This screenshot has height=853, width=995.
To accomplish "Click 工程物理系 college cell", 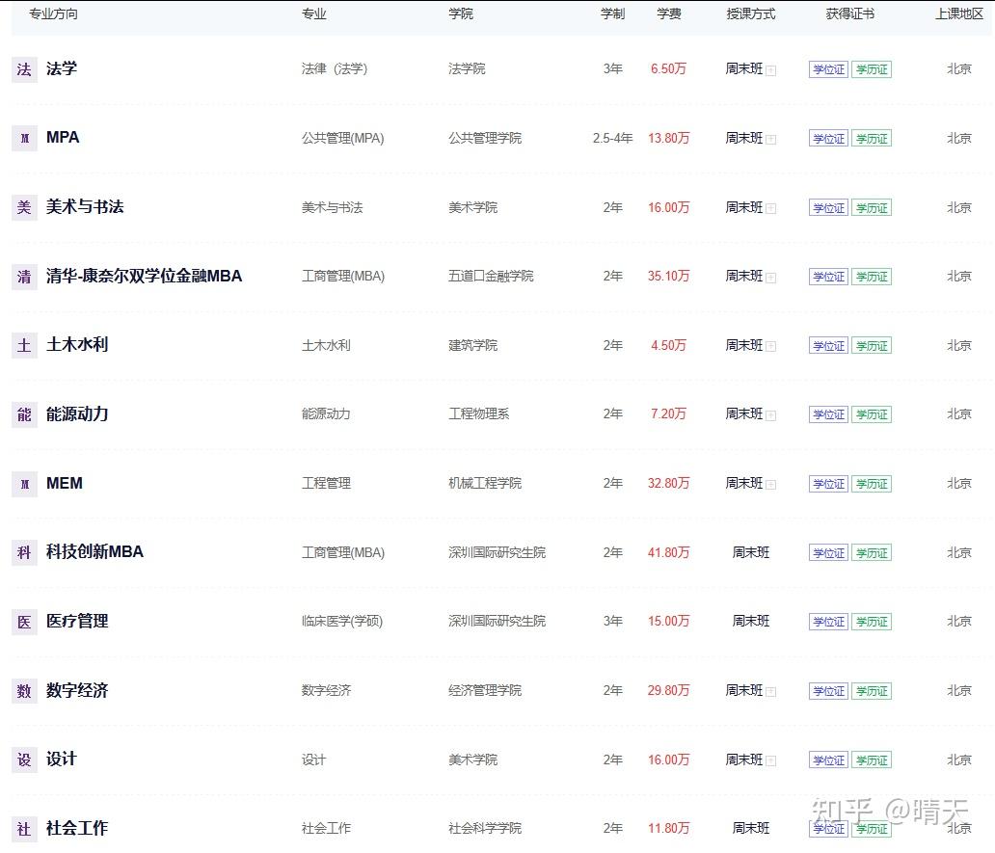I will click(479, 414).
